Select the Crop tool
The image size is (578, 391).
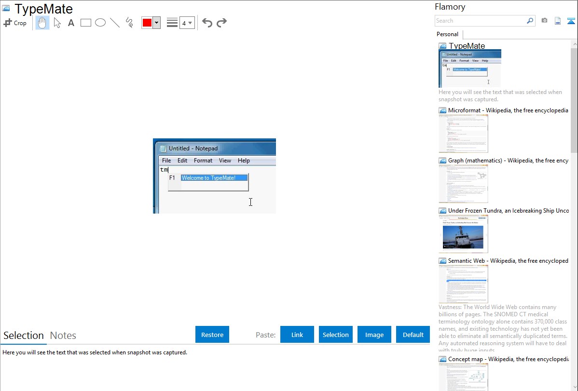coord(15,23)
